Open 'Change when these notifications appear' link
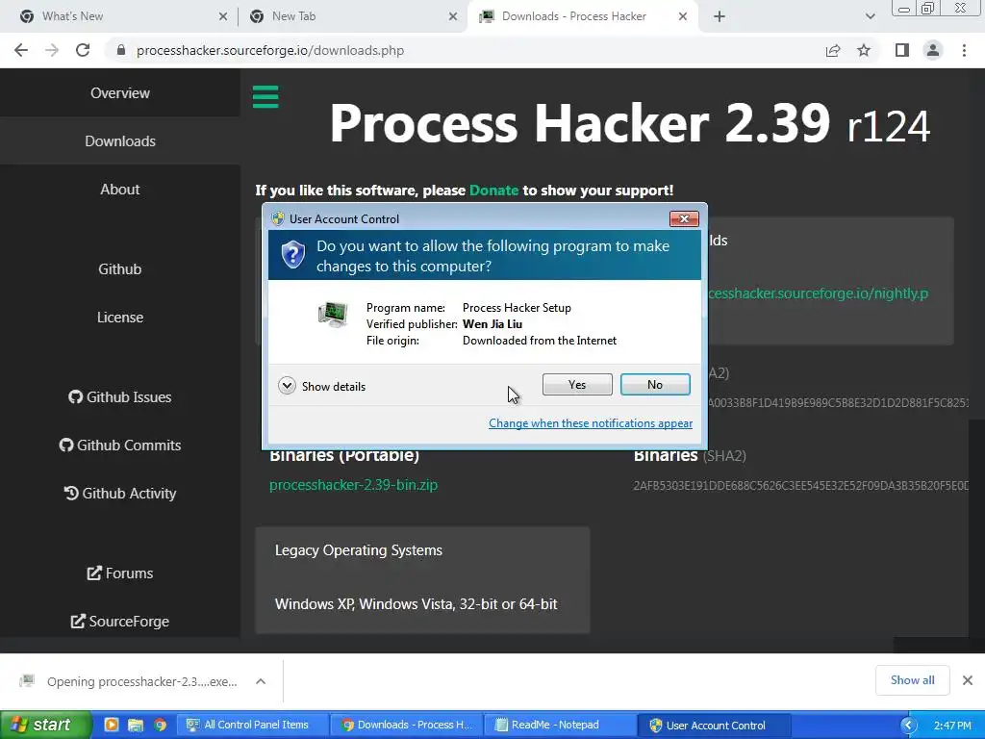985x739 pixels. click(x=591, y=423)
